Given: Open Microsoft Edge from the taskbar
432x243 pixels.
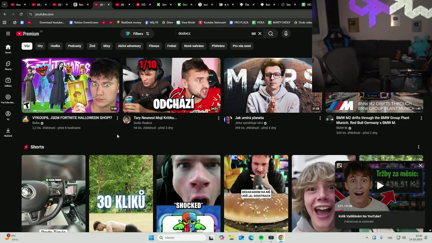Looking at the screenshot, I should [251, 238].
